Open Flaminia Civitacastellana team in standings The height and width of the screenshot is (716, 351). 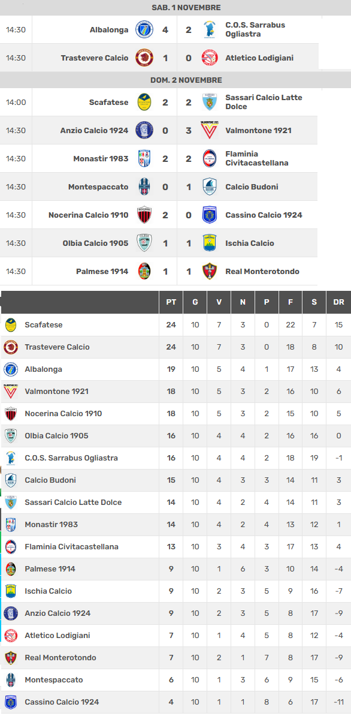click(x=71, y=546)
